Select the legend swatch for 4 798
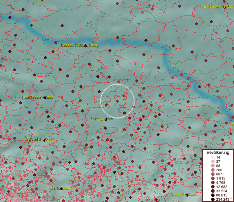Screen dimensions: 234x202 (x=213, y=182)
